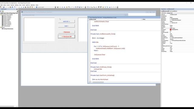Click the Design Mode icon in the toolbar
The image size is (194, 109).
(x=25, y=7)
